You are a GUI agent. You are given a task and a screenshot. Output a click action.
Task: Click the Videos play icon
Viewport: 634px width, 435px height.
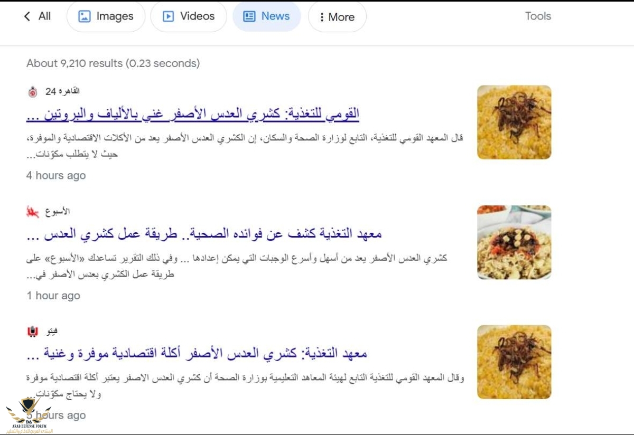click(168, 16)
